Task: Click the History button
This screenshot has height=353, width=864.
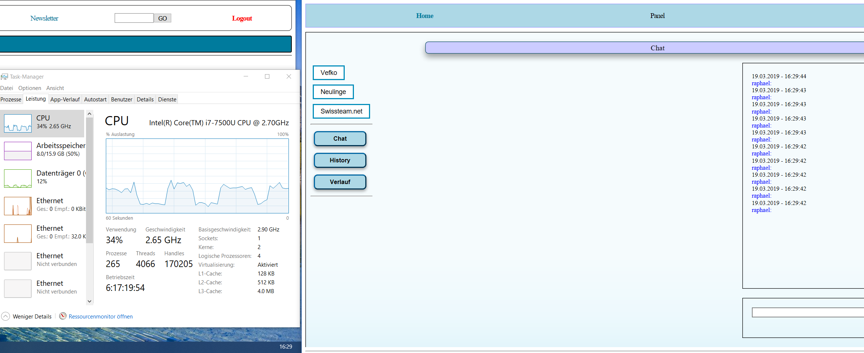Action: pyautogui.click(x=340, y=161)
